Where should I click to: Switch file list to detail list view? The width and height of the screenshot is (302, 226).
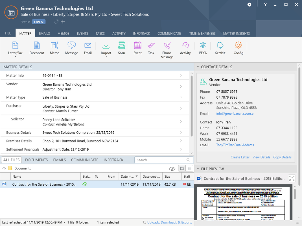pos(189,168)
